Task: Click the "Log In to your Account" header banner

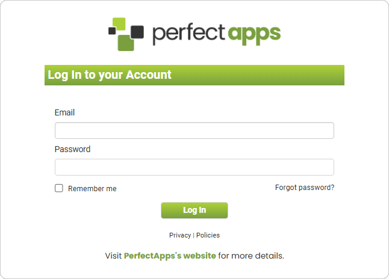Action: click(x=194, y=75)
